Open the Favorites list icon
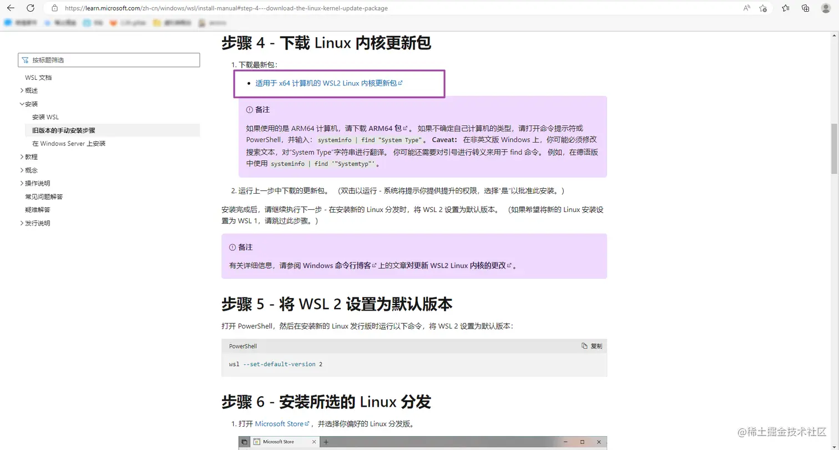This screenshot has height=450, width=839. point(786,8)
